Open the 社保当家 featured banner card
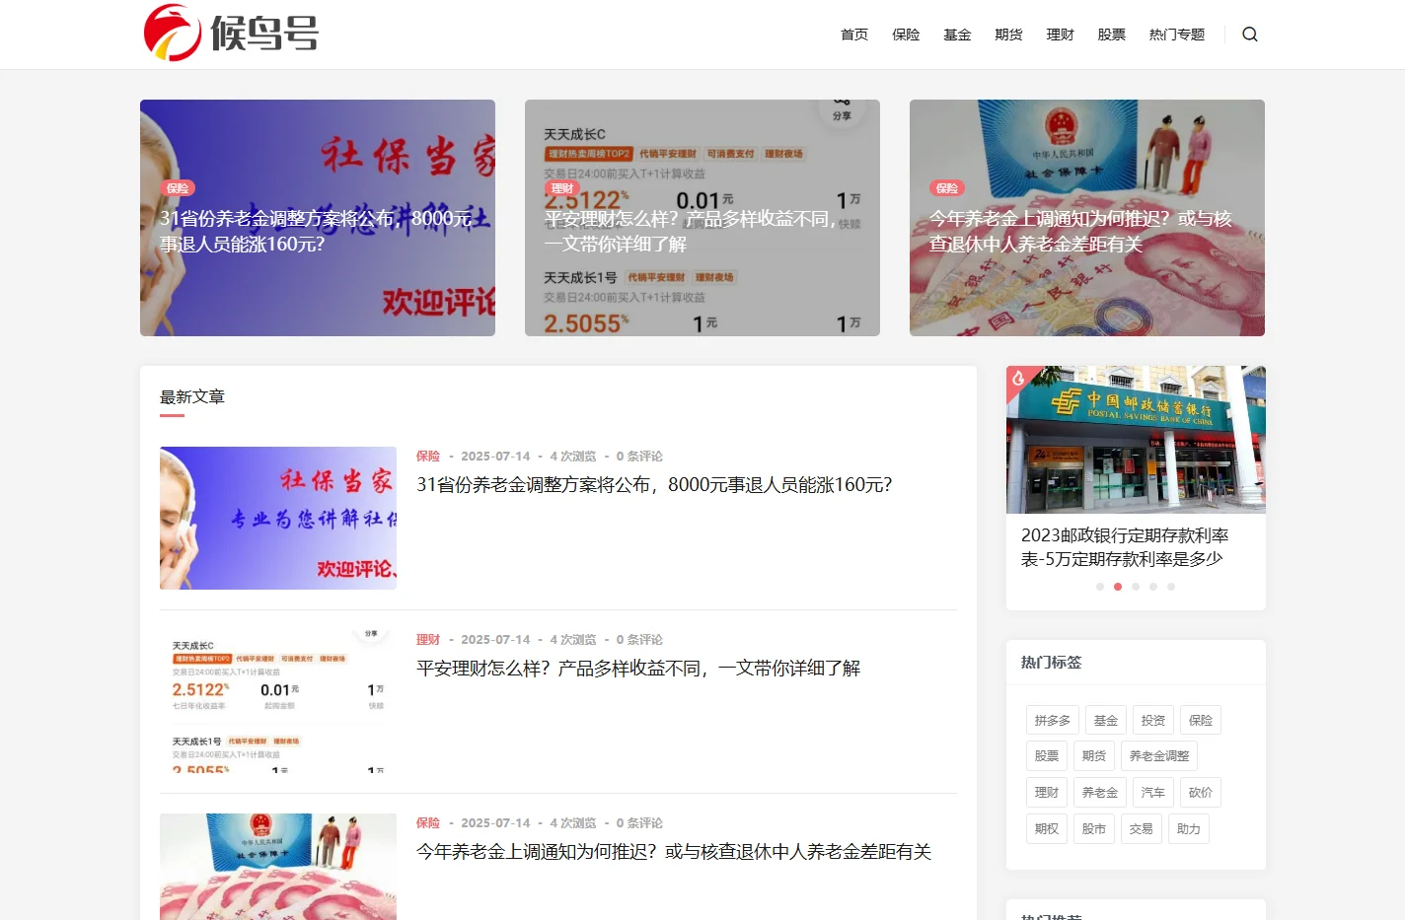1405x920 pixels. tap(318, 218)
